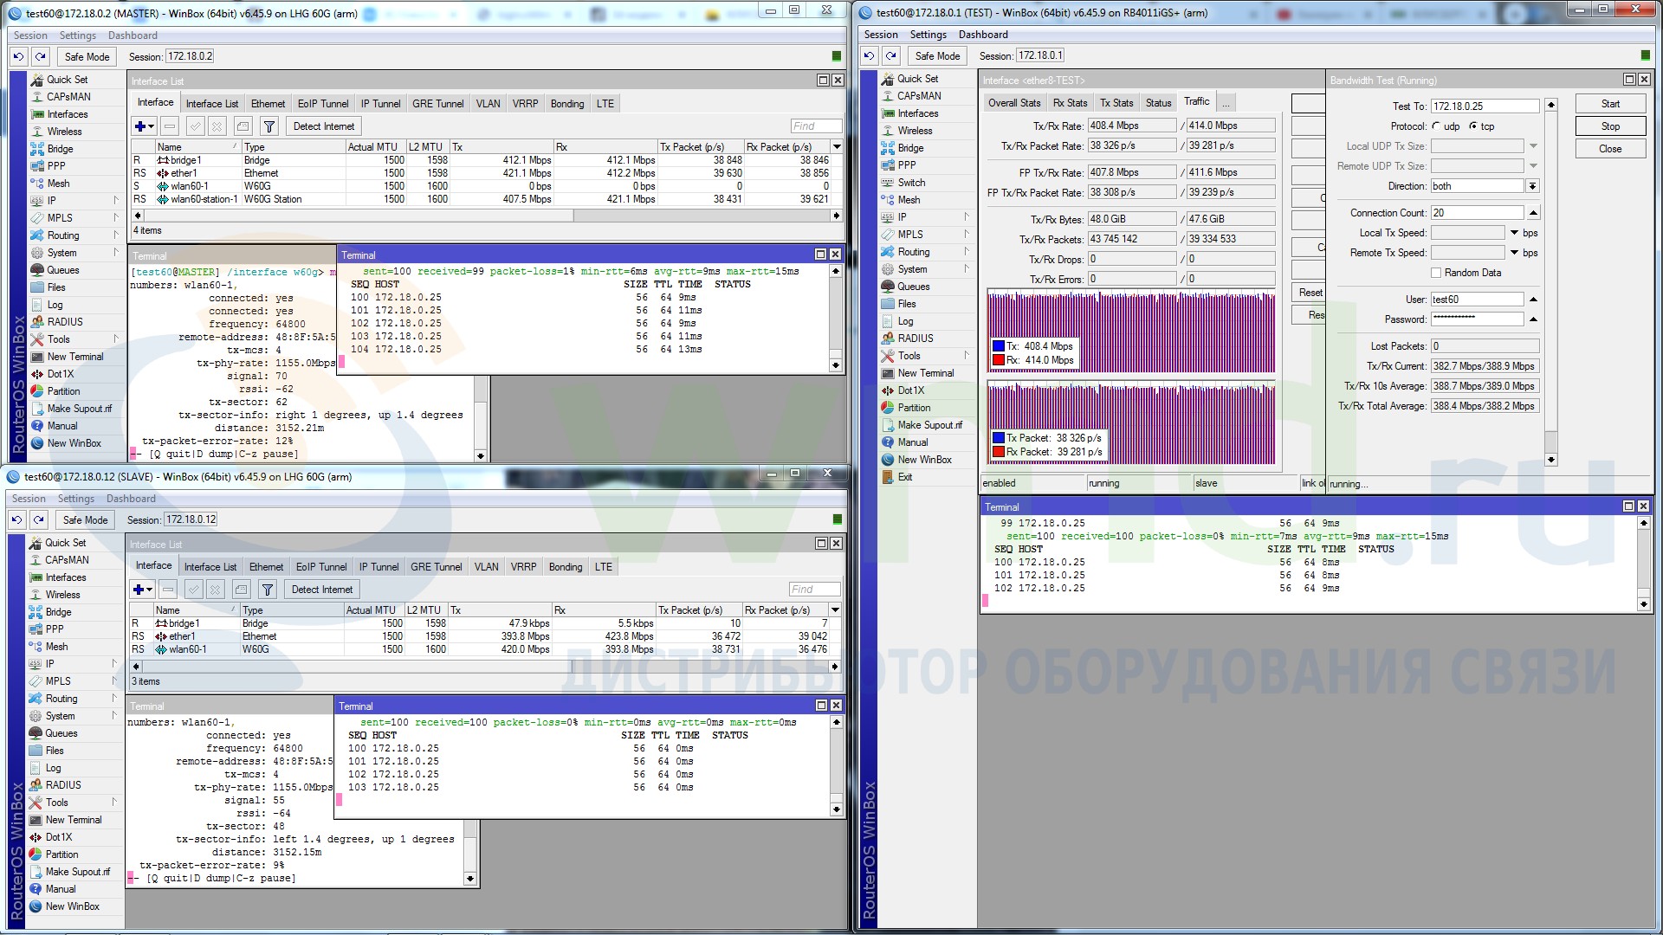Select ether1 row in SLAVE interface table
This screenshot has height=935, width=1663.
pos(485,636)
